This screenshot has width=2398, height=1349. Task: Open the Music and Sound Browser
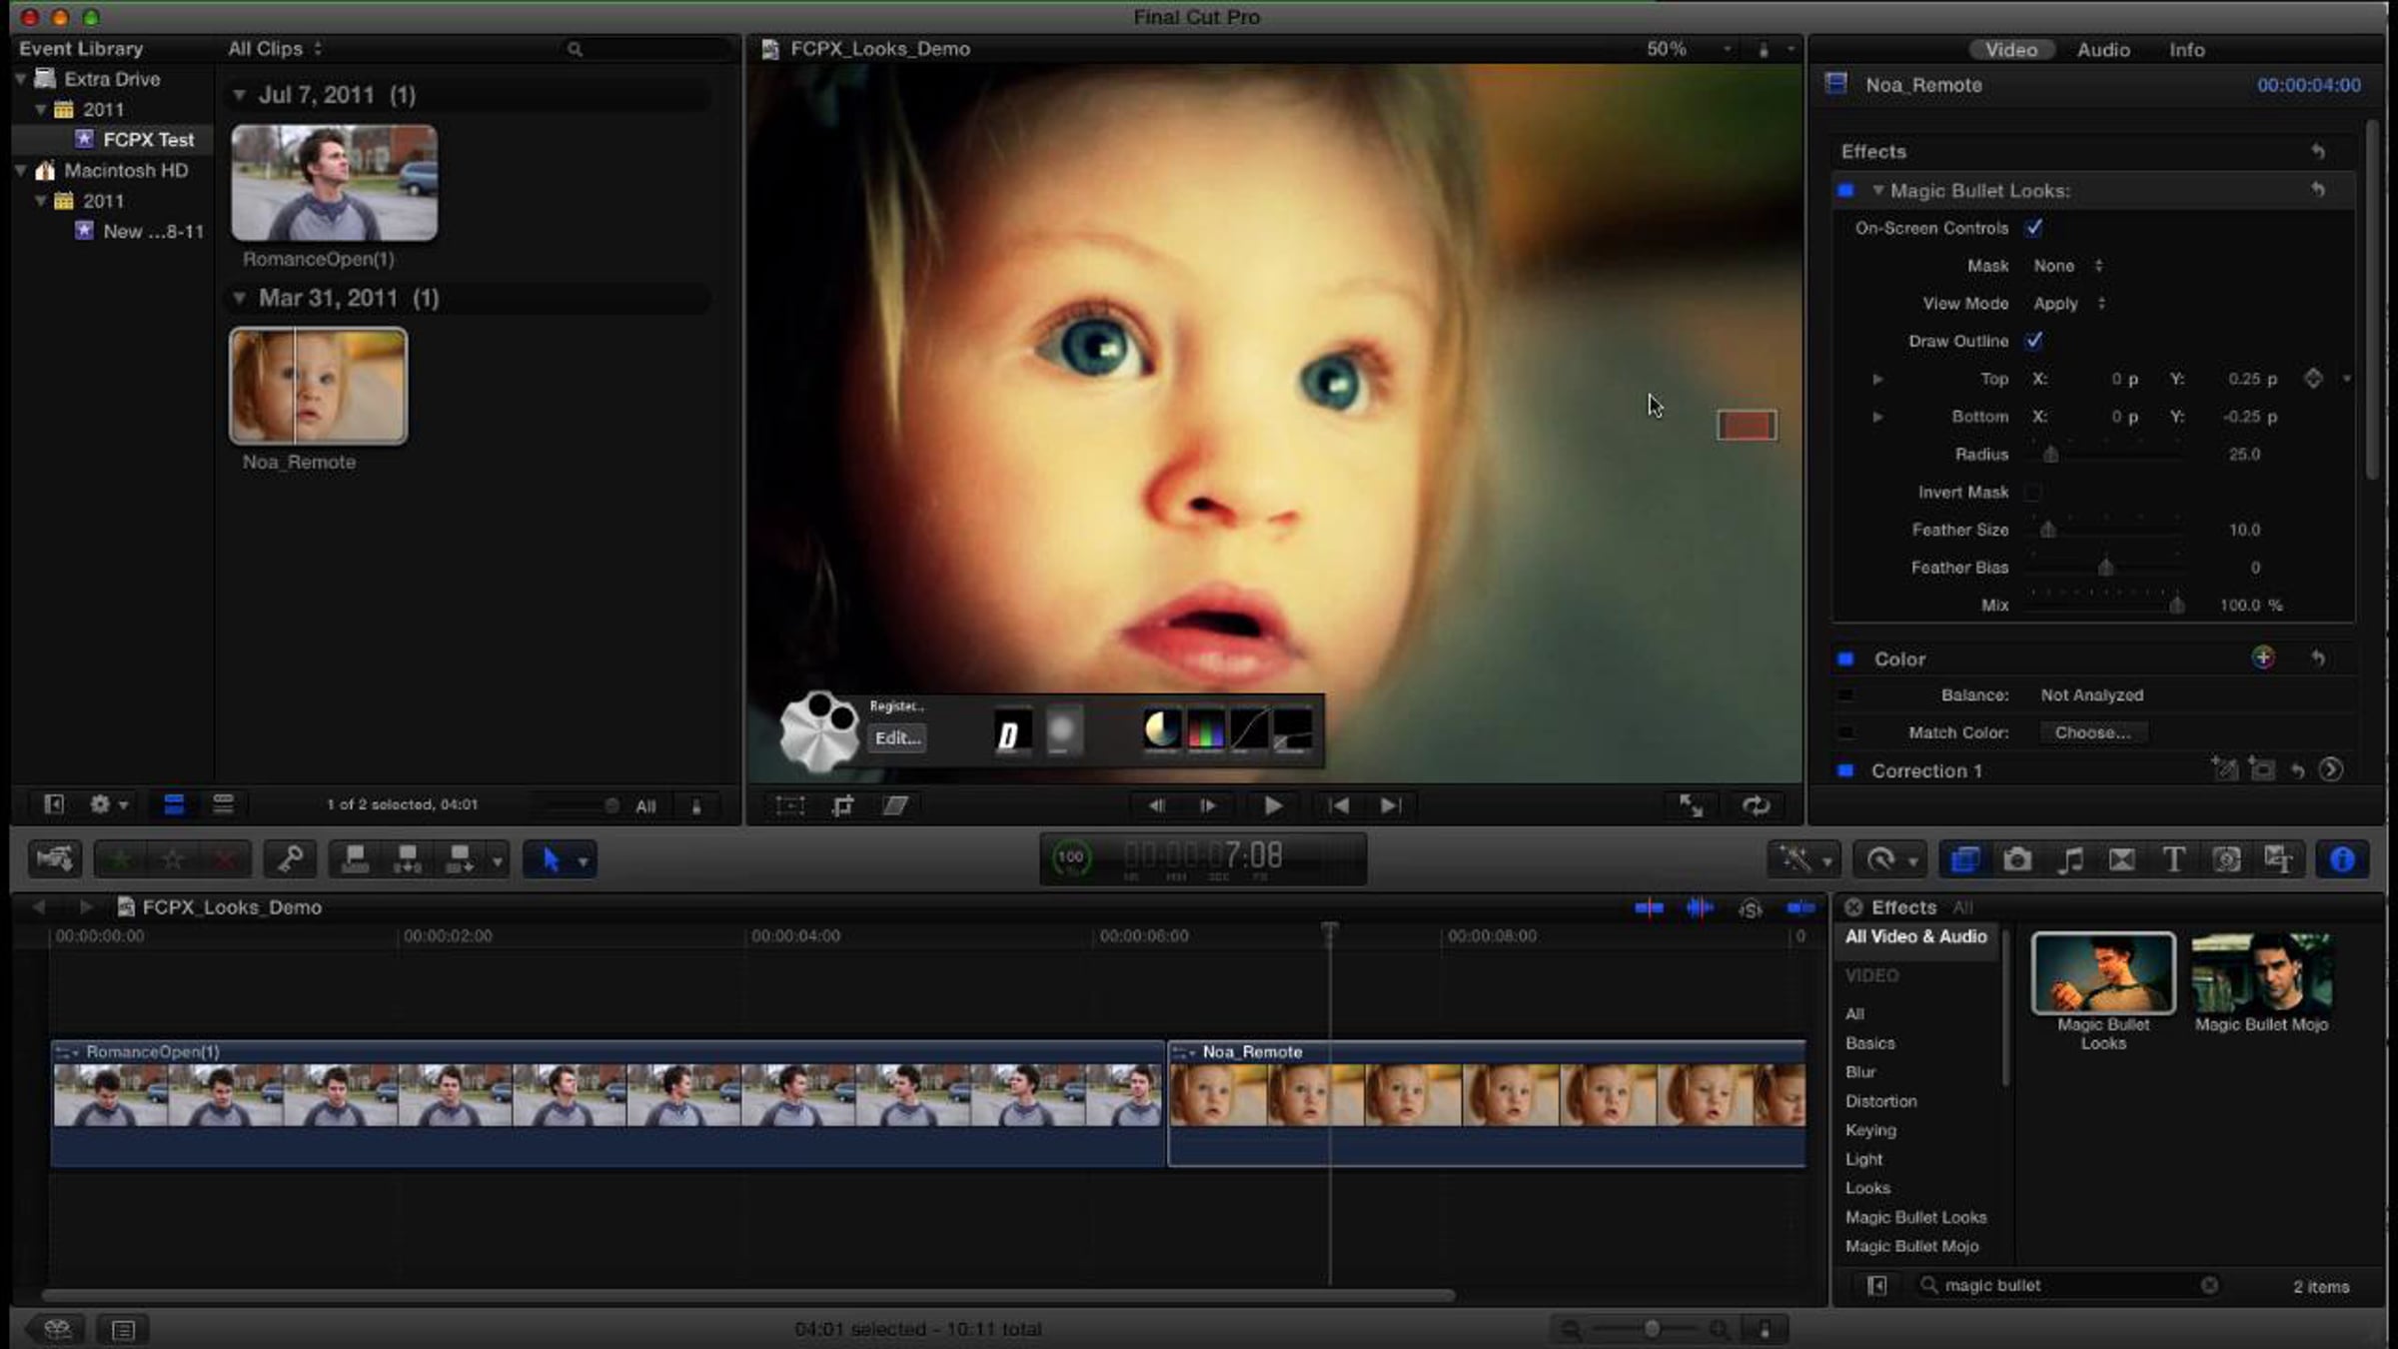(x=2070, y=858)
